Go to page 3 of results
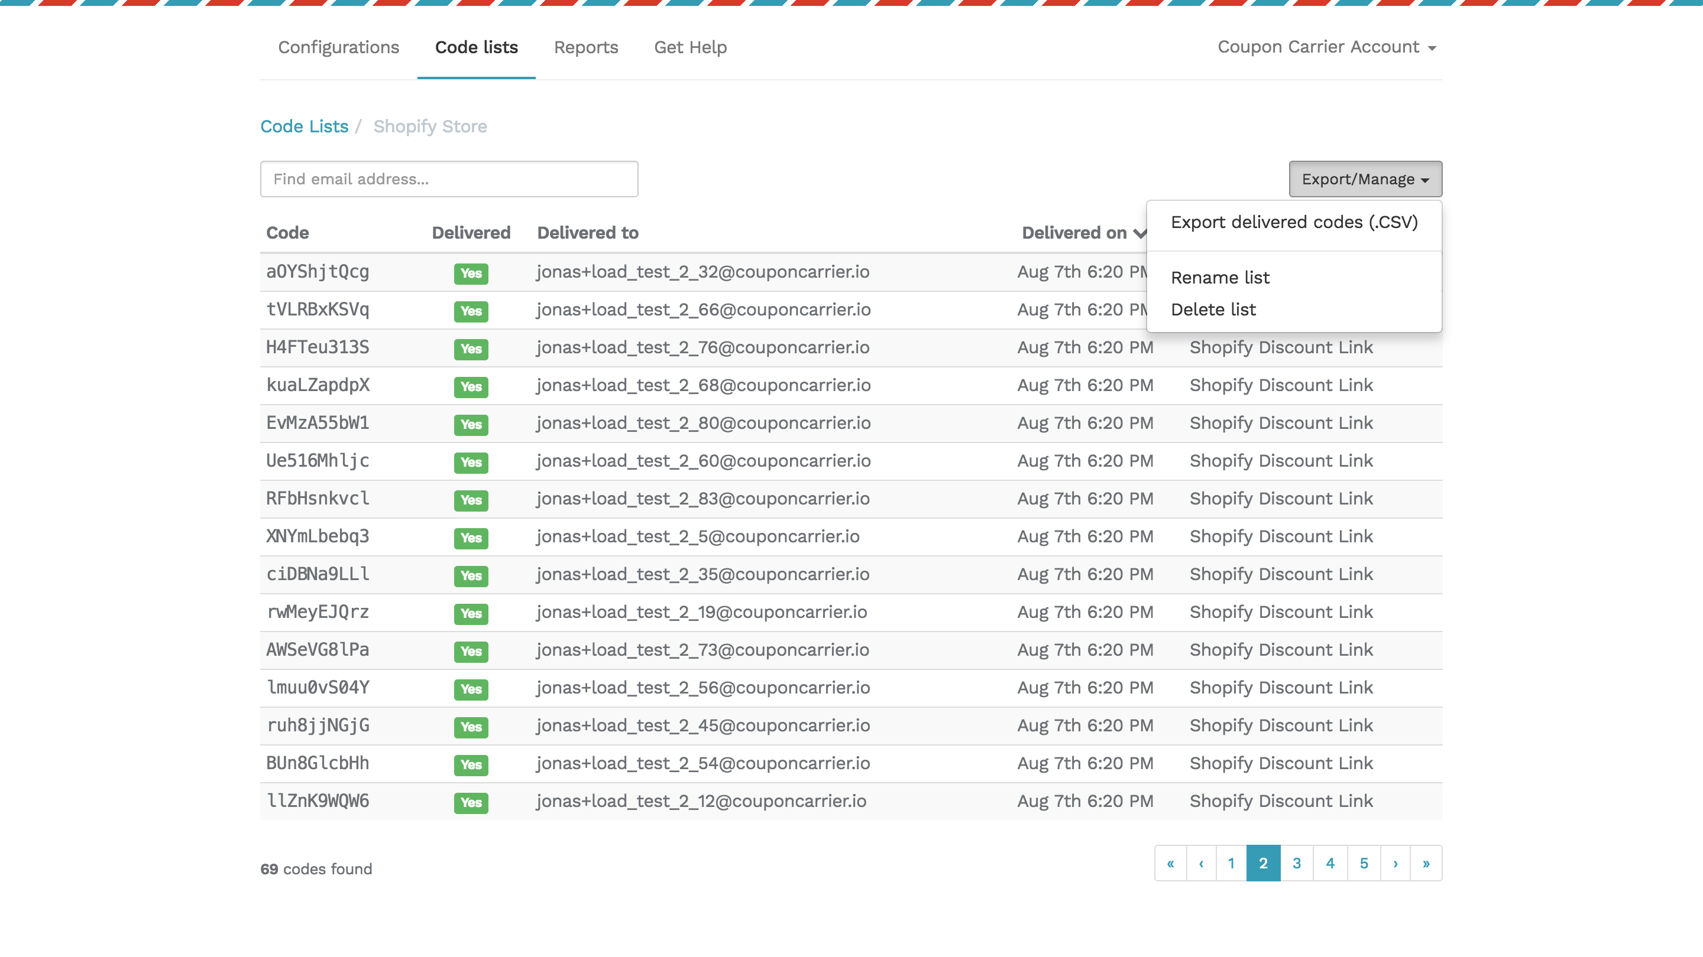The width and height of the screenshot is (1703, 957). (x=1296, y=863)
